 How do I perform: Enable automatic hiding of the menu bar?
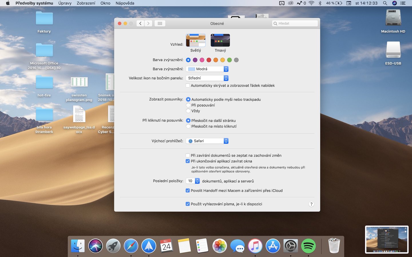(188, 85)
